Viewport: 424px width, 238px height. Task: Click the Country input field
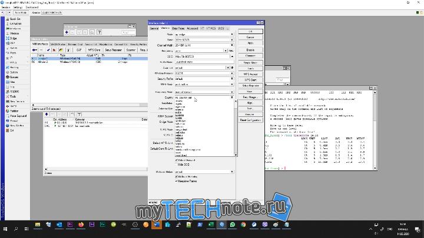click(203, 98)
